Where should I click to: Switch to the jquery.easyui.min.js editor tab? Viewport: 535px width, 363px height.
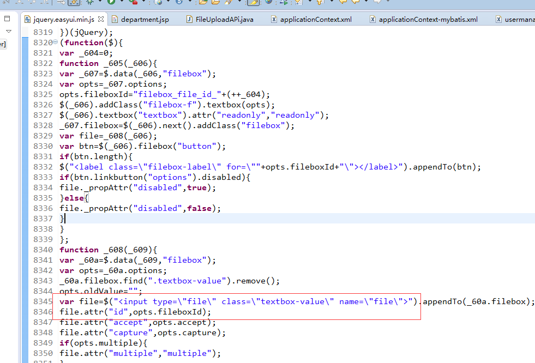tap(64, 20)
